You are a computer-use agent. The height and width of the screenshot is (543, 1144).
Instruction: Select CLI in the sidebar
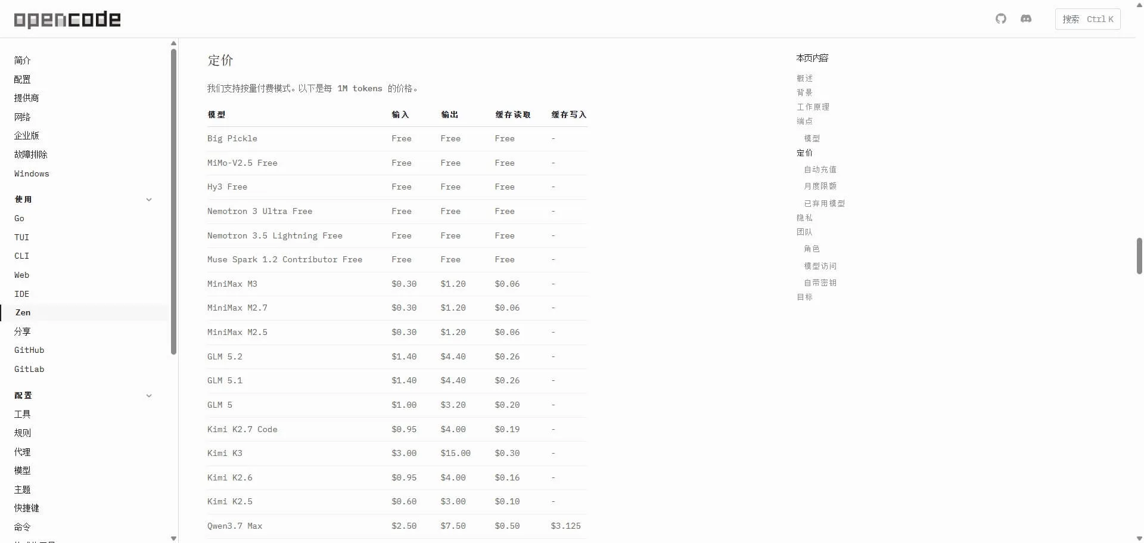click(x=21, y=256)
